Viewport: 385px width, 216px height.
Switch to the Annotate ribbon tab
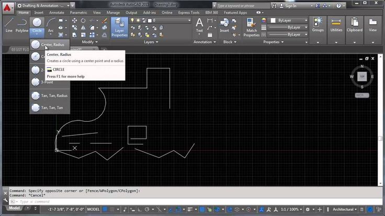(56, 13)
